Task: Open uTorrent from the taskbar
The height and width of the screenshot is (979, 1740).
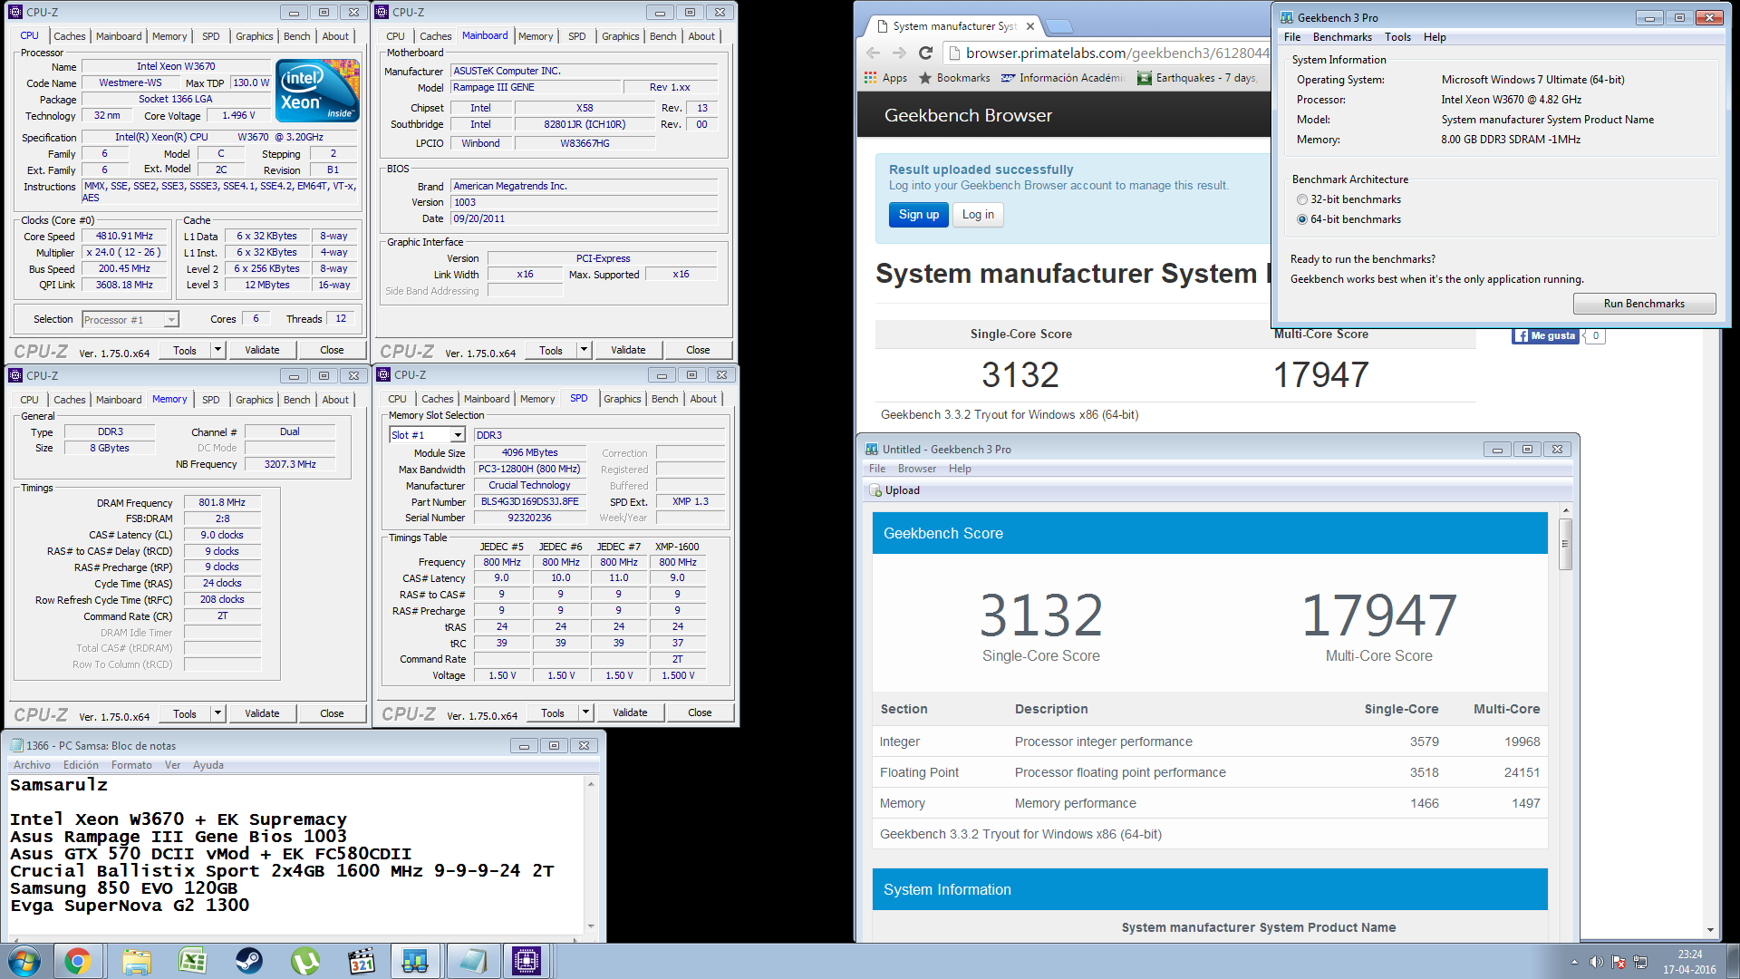Action: pyautogui.click(x=304, y=961)
